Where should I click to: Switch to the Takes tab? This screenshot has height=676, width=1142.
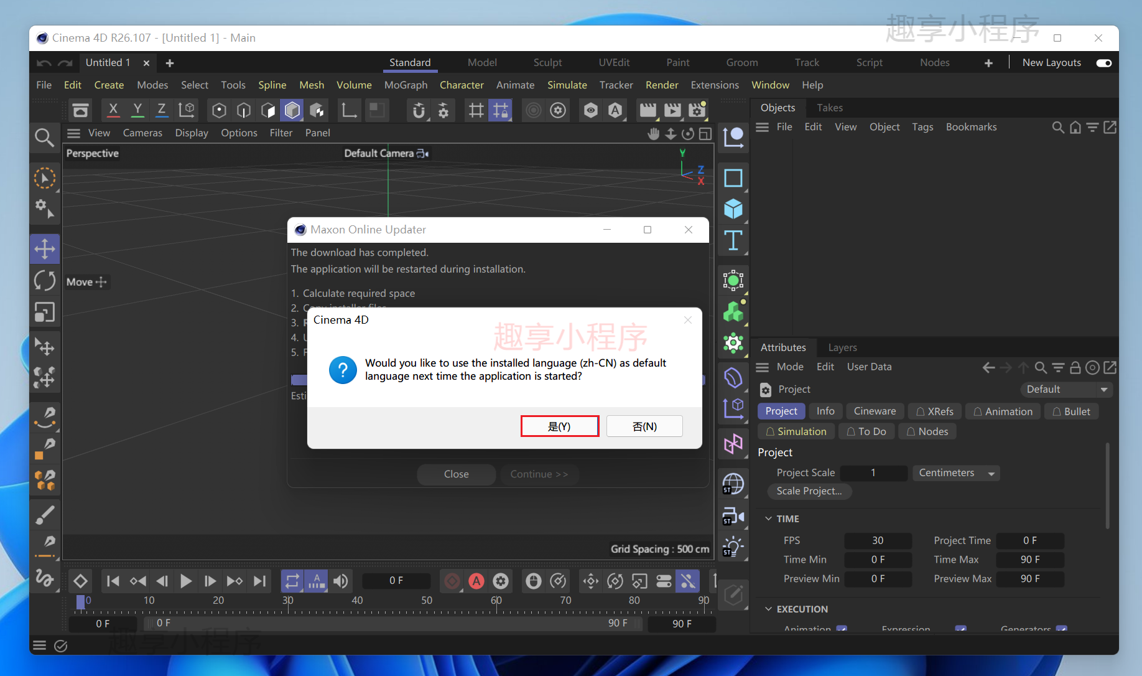pyautogui.click(x=829, y=108)
